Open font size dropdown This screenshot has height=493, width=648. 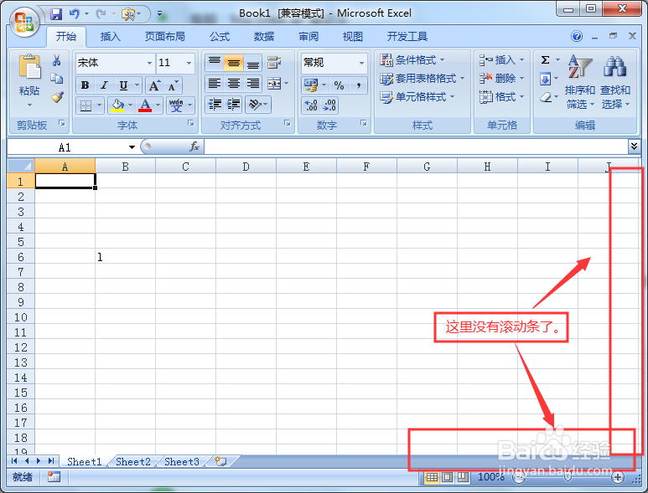pyautogui.click(x=189, y=63)
